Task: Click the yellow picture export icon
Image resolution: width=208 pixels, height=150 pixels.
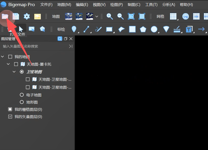Action: coord(38,16)
